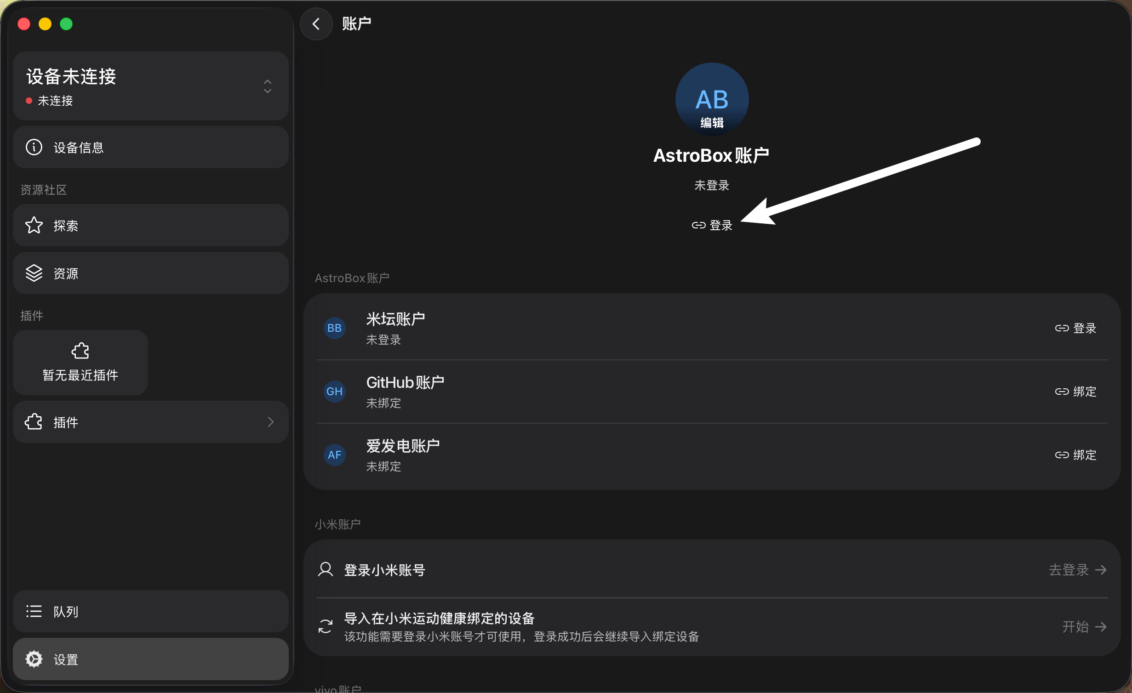Open the 探索 section
The height and width of the screenshot is (693, 1132).
click(x=151, y=225)
